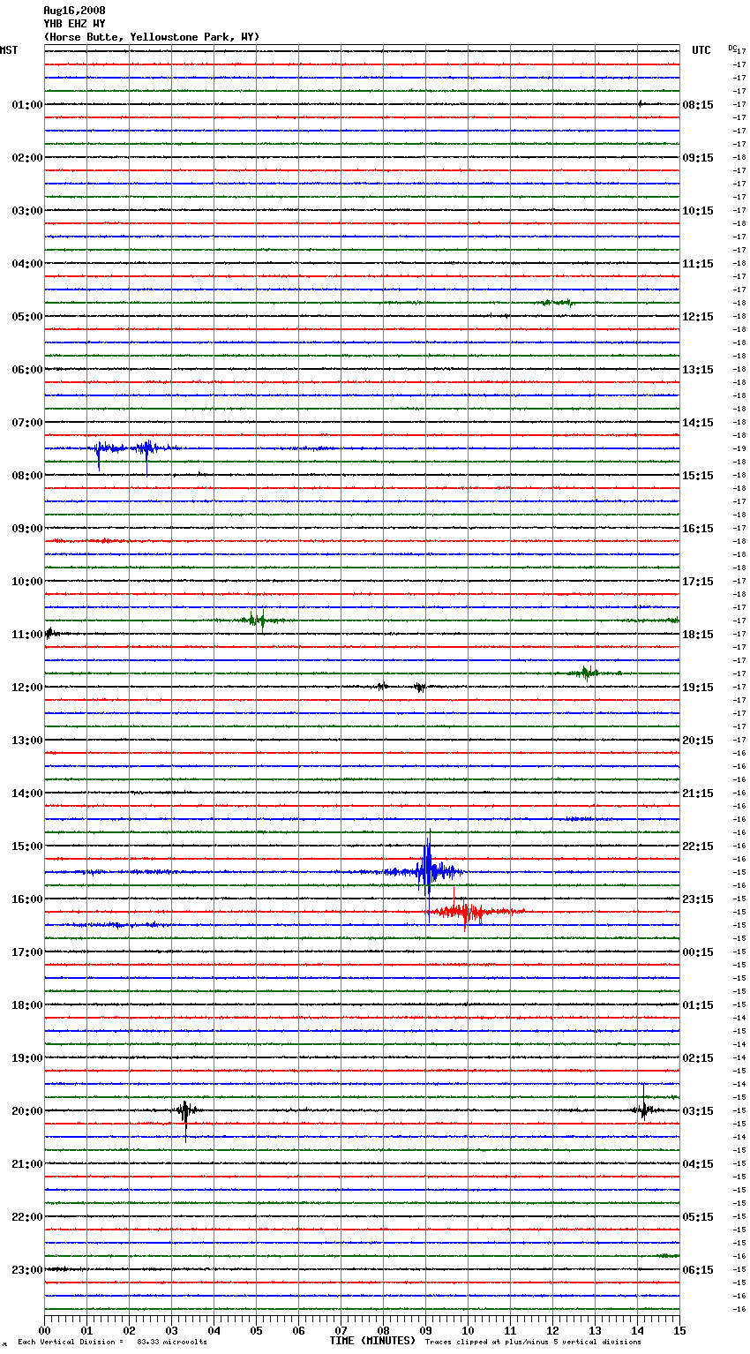
Task: Click the UTC time label '10:15'
Action: click(x=698, y=211)
